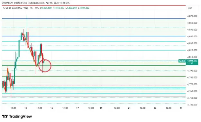Click the low value L4,800.050

[x=71, y=8]
